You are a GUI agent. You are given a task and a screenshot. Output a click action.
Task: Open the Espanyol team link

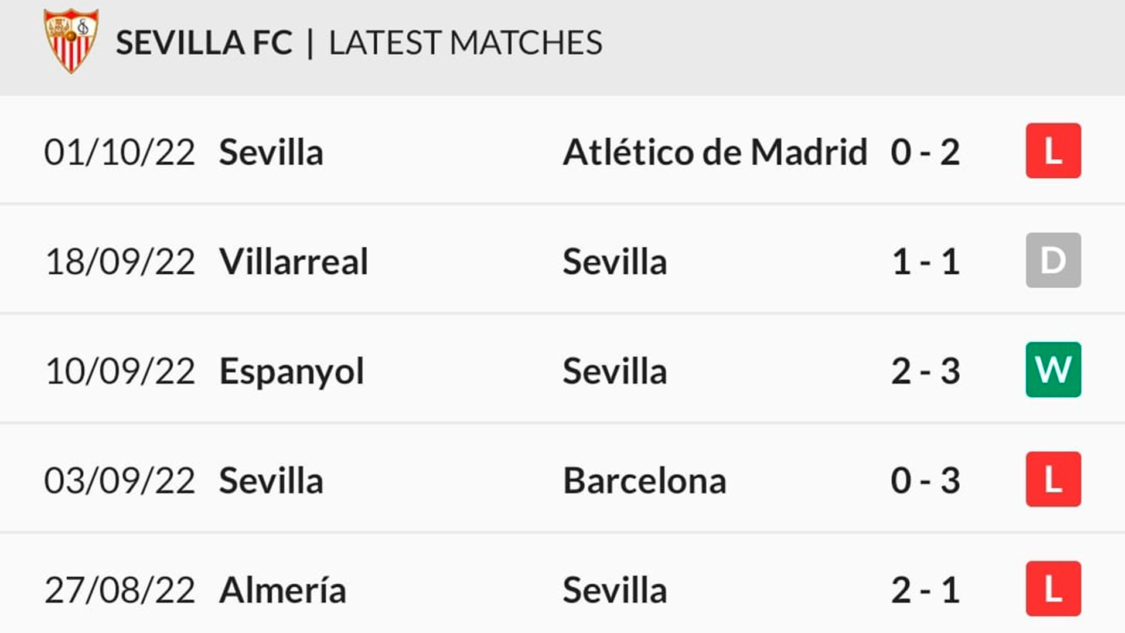coord(291,372)
